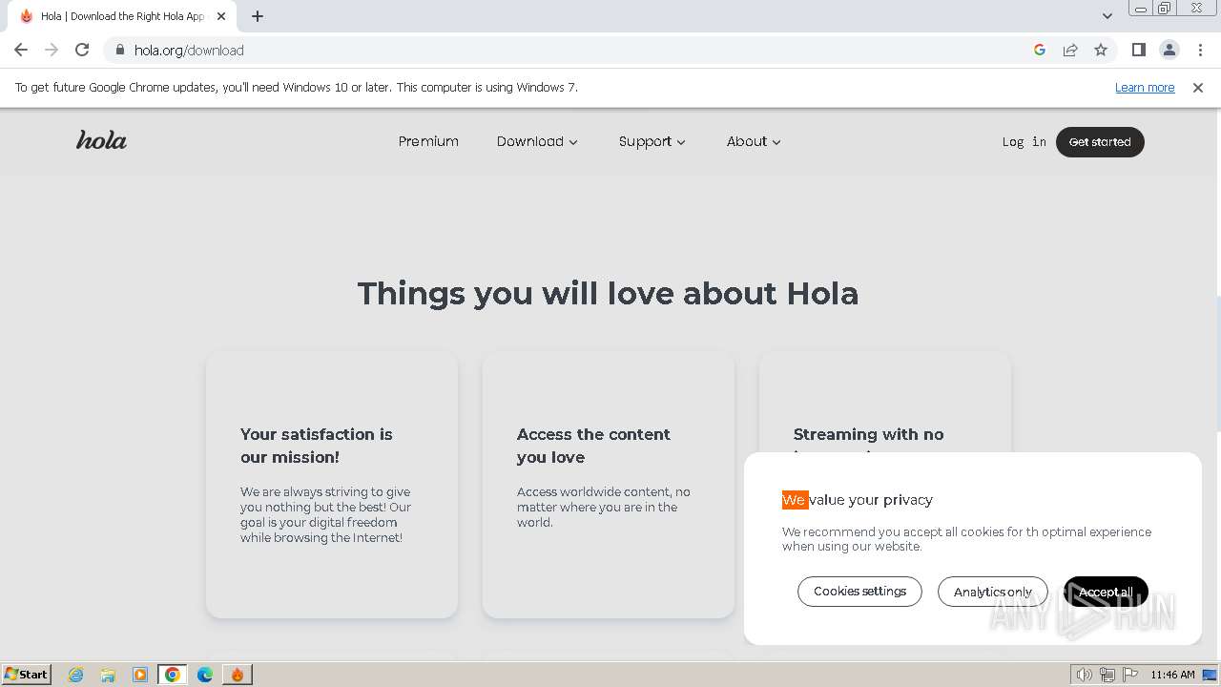The image size is (1221, 687).
Task: Click the volume speaker tray icon
Action: pyautogui.click(x=1085, y=675)
